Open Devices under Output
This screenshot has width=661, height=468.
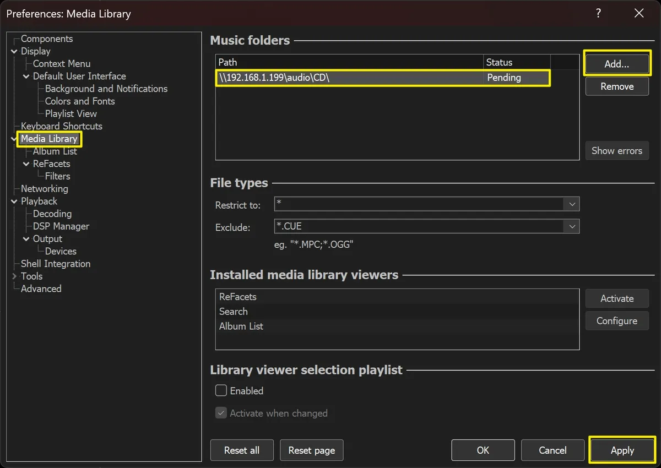click(x=61, y=251)
